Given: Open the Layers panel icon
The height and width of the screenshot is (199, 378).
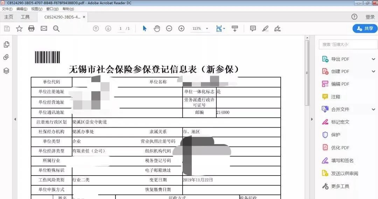Looking at the screenshot, I should (x=6, y=71).
